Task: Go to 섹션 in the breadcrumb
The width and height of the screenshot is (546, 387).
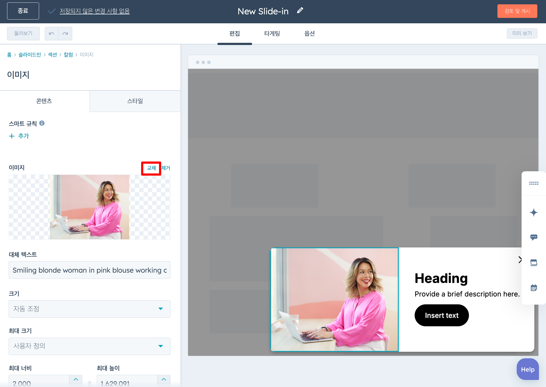Action: 52,55
